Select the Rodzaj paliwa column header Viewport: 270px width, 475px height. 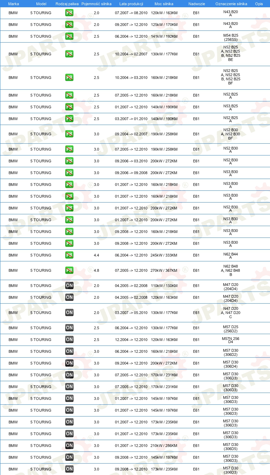point(67,4)
